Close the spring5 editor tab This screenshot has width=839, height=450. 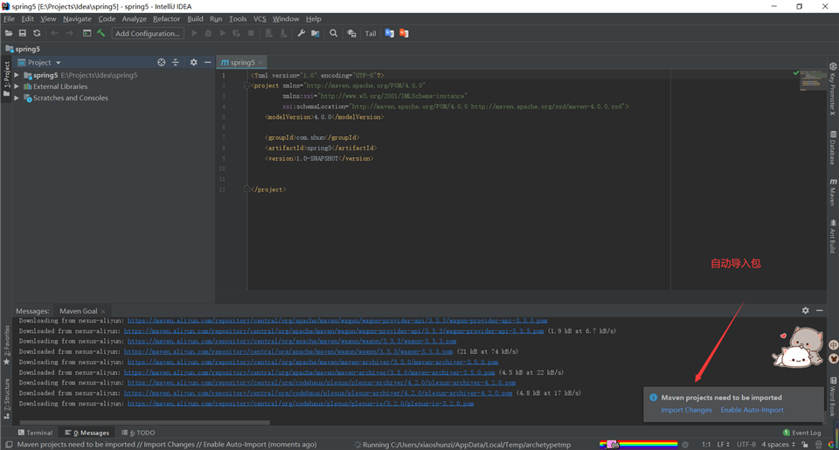(x=260, y=63)
